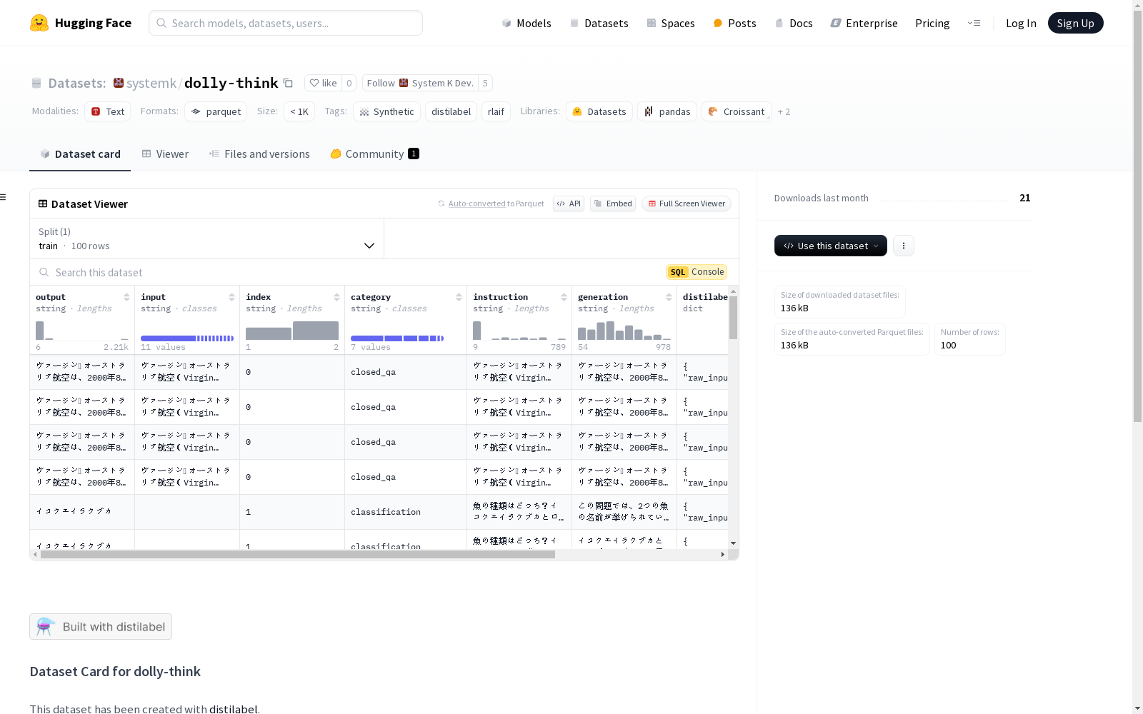Image resolution: width=1143 pixels, height=714 pixels.
Task: Click the index lengths histogram
Action: pyautogui.click(x=292, y=331)
